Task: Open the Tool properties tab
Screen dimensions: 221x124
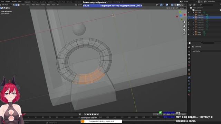Action: click(189, 48)
